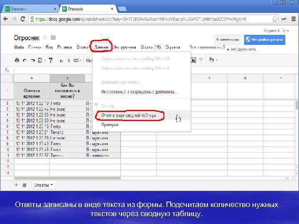
Task: Click the docs.google.com address bar
Action: (x=154, y=19)
